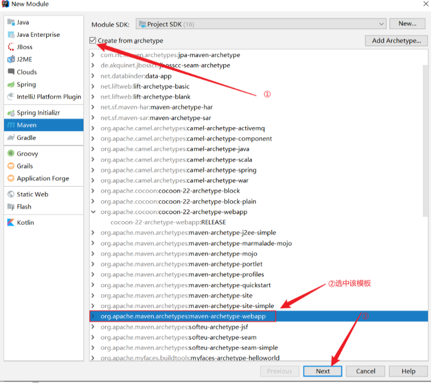Select maven-archetype-har archetype
Viewport: 431px width, 383px height.
(x=156, y=107)
